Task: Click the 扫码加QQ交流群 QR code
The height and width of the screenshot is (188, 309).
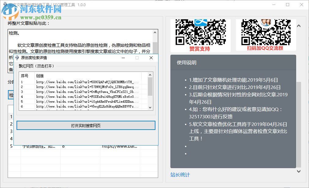Action: 266,35
